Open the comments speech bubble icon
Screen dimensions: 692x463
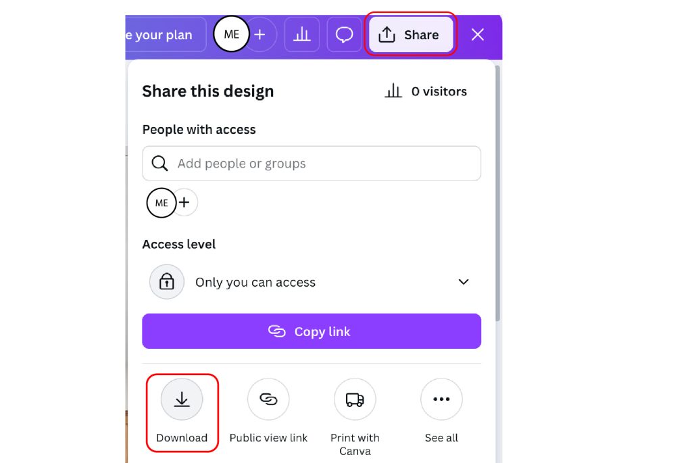tap(344, 34)
